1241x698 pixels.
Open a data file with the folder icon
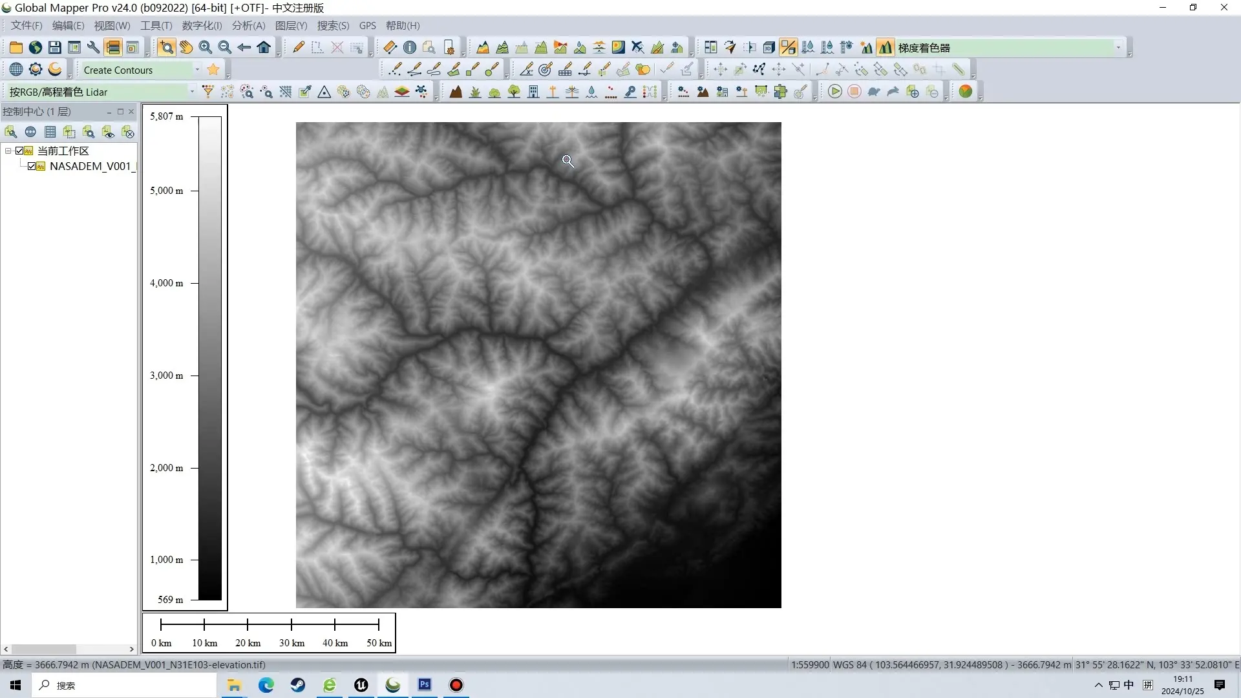(x=16, y=47)
